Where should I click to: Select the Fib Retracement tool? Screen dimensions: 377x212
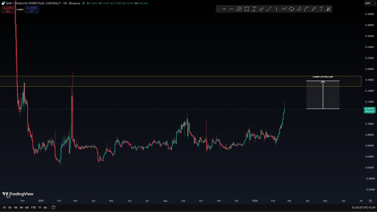(239, 9)
